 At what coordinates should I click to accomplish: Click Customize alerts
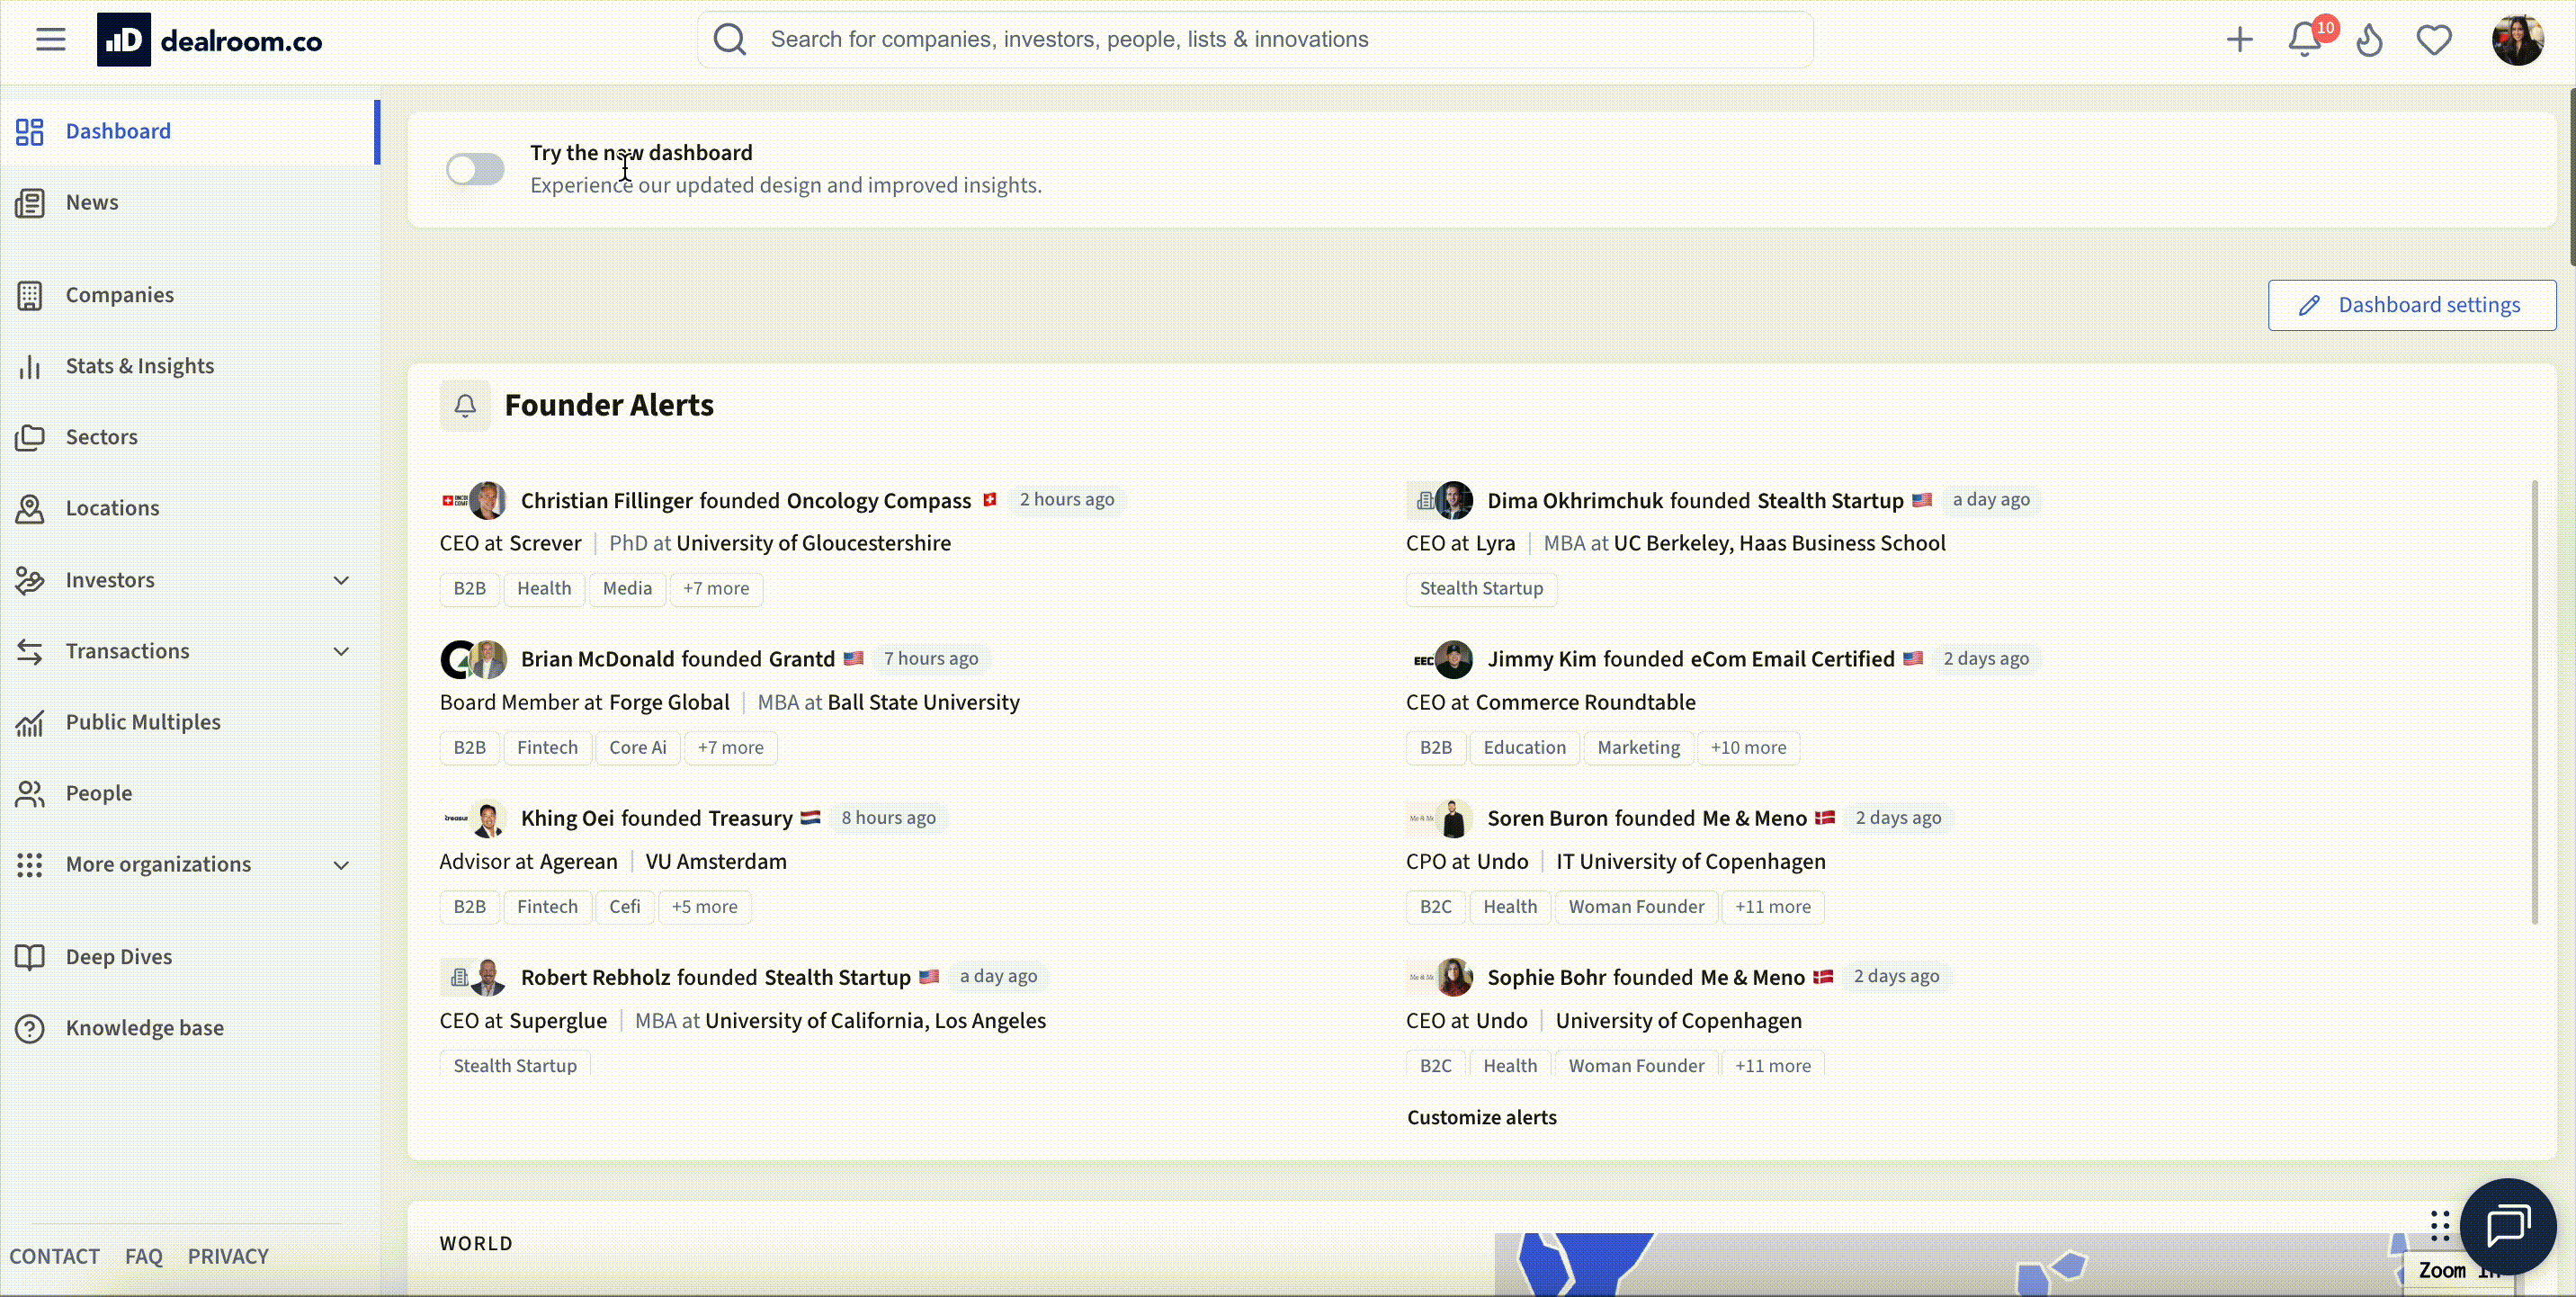point(1481,1117)
